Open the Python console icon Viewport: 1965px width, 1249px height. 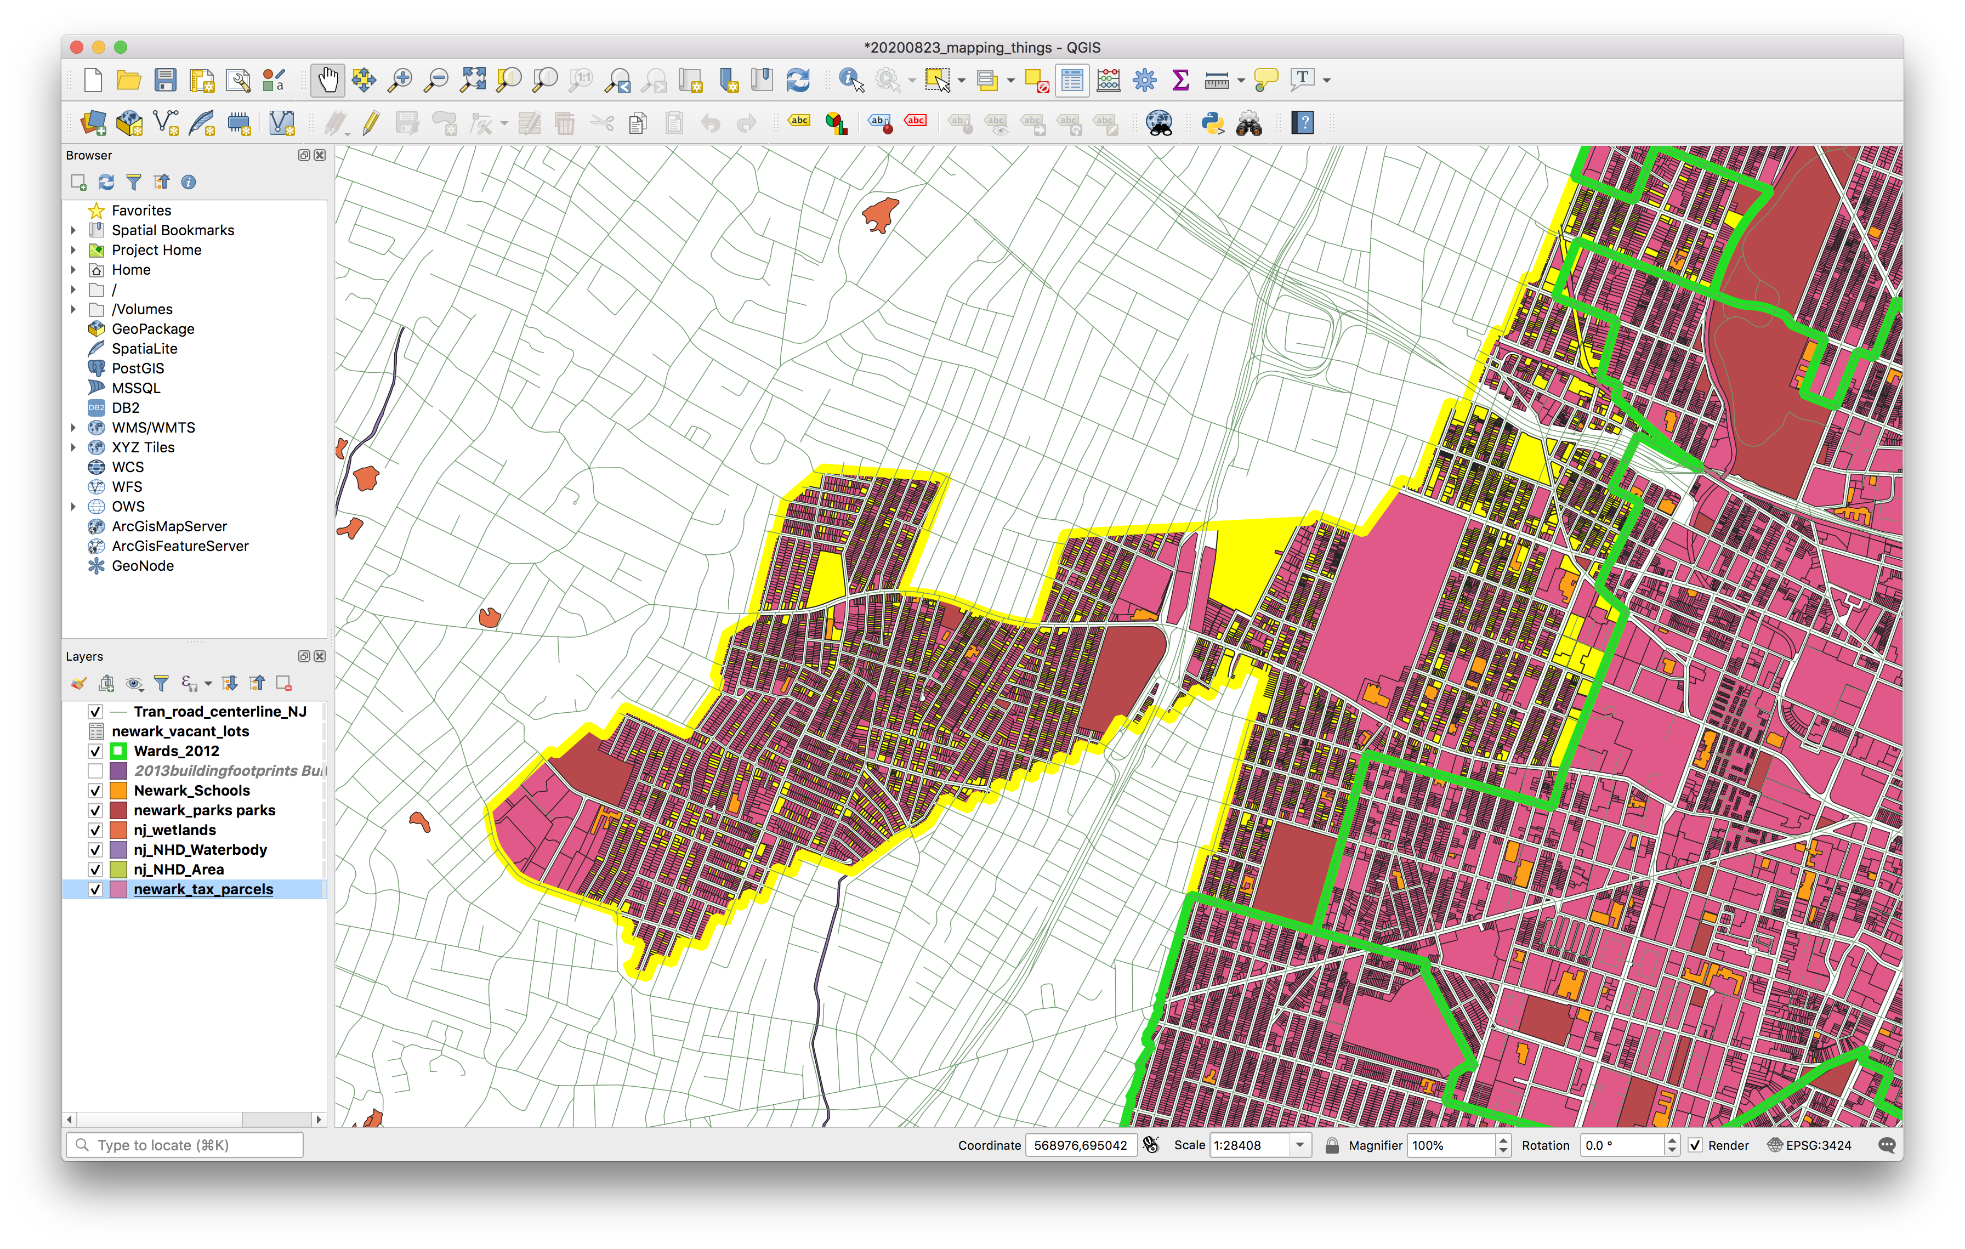1212,124
